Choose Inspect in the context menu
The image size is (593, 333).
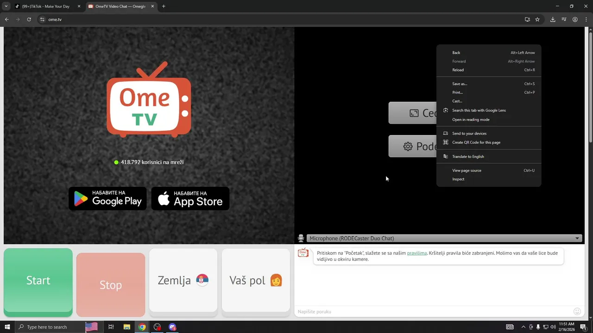[x=489, y=179]
